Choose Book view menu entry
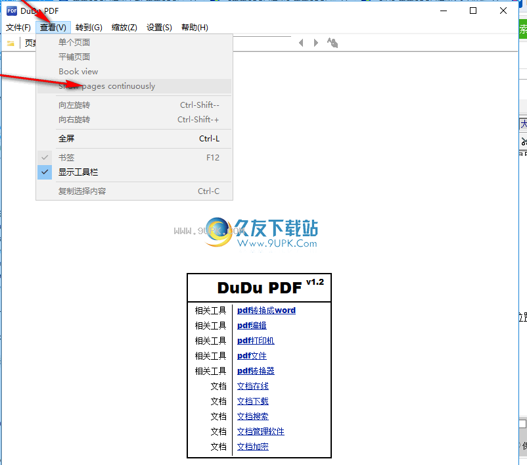The height and width of the screenshot is (465, 527). 135,71
